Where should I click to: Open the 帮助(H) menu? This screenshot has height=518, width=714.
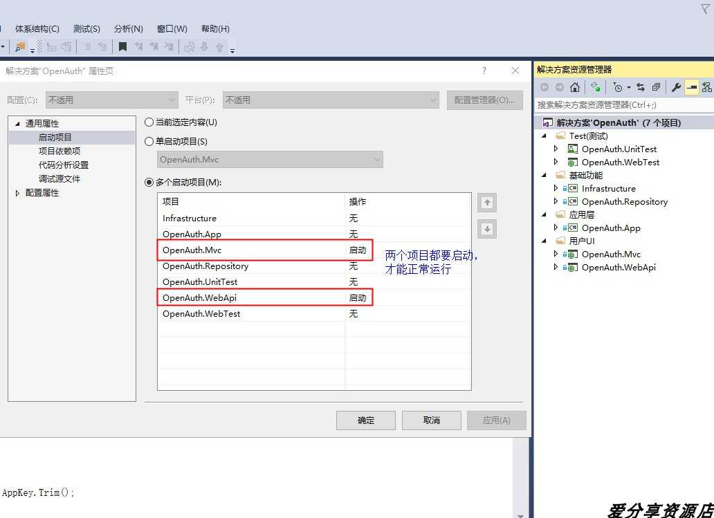tap(215, 28)
